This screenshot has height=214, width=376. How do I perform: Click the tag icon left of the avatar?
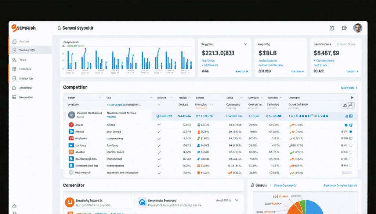coord(344,28)
